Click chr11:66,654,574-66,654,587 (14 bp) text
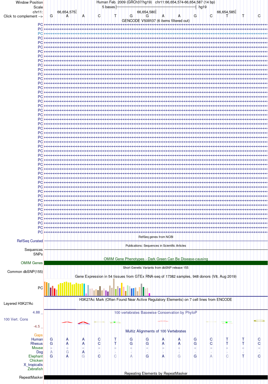 185,2
